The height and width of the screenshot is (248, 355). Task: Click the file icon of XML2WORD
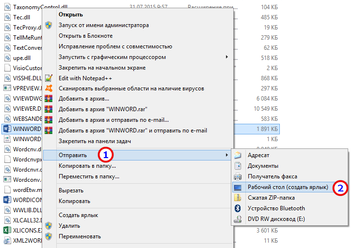[7, 241]
